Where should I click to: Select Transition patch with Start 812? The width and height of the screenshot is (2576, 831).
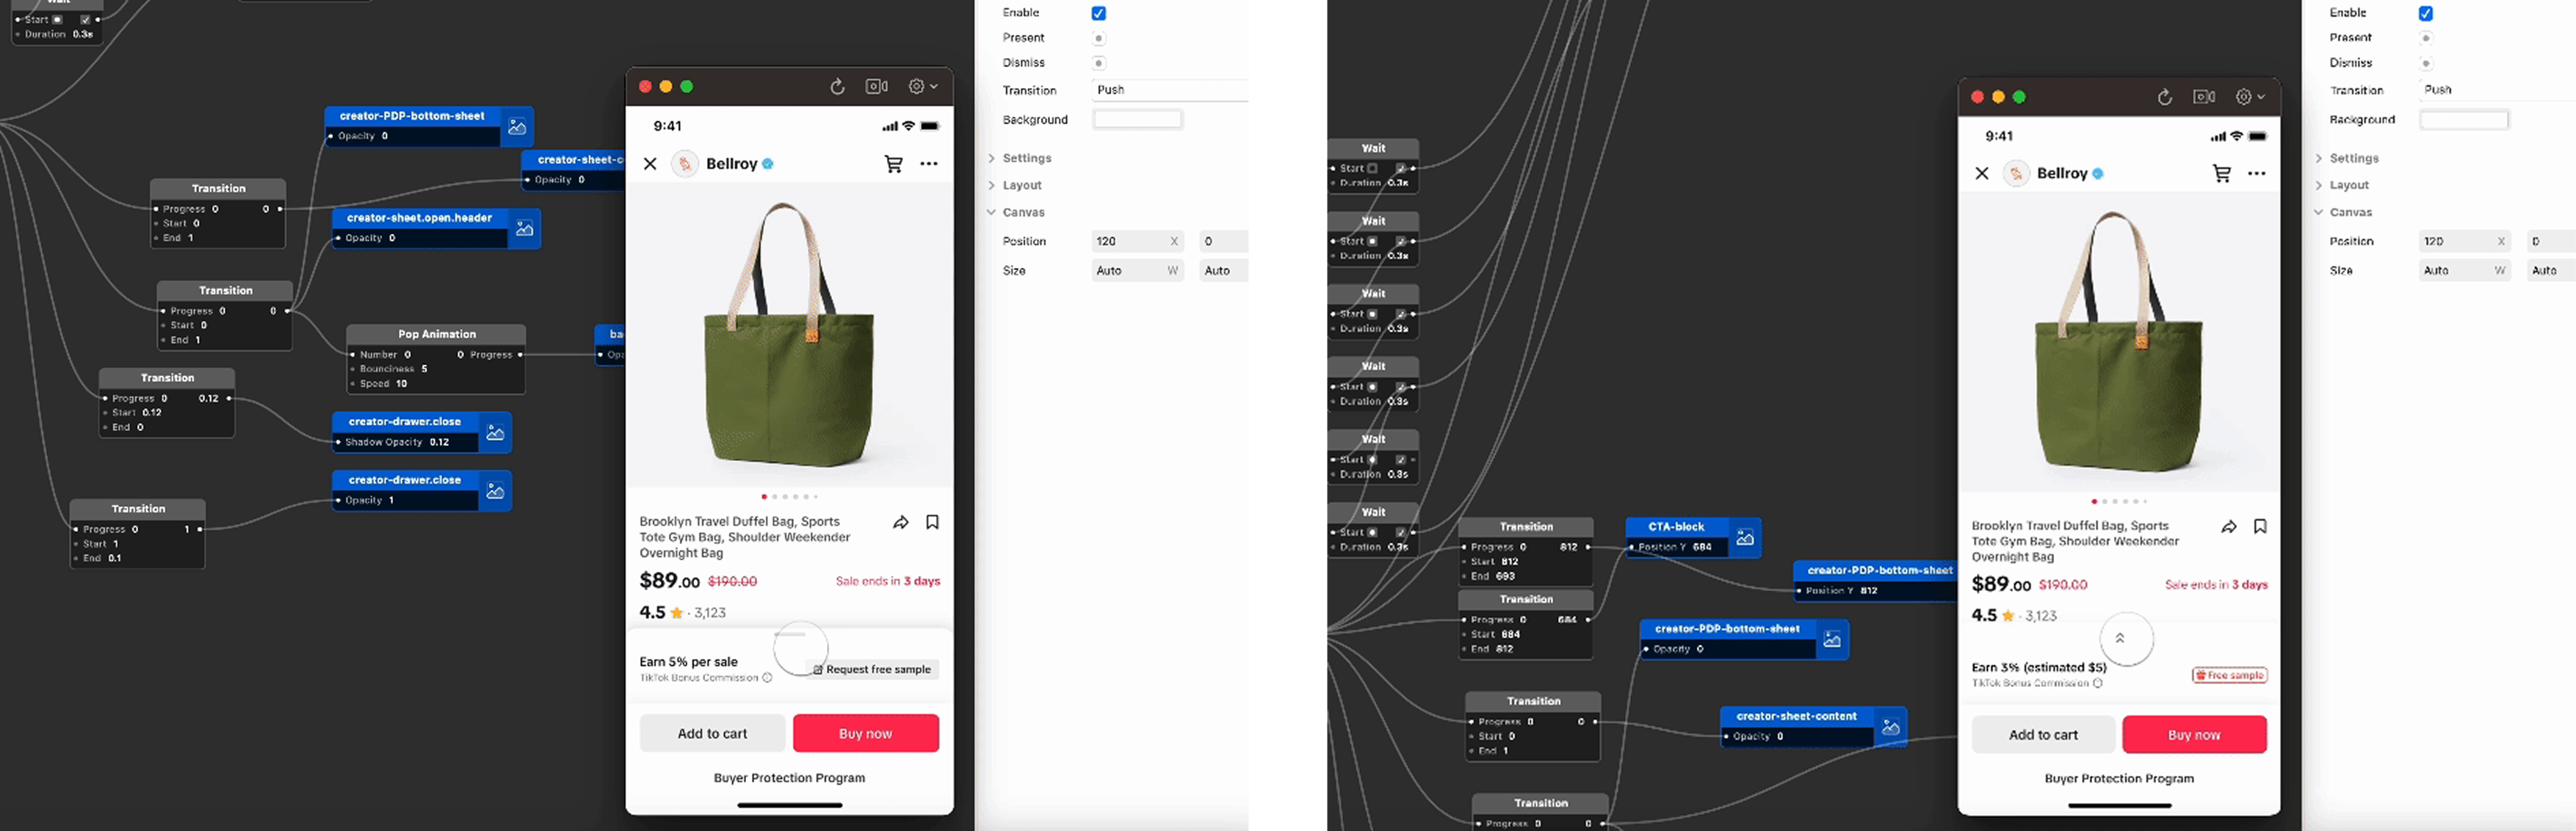pos(1526,551)
